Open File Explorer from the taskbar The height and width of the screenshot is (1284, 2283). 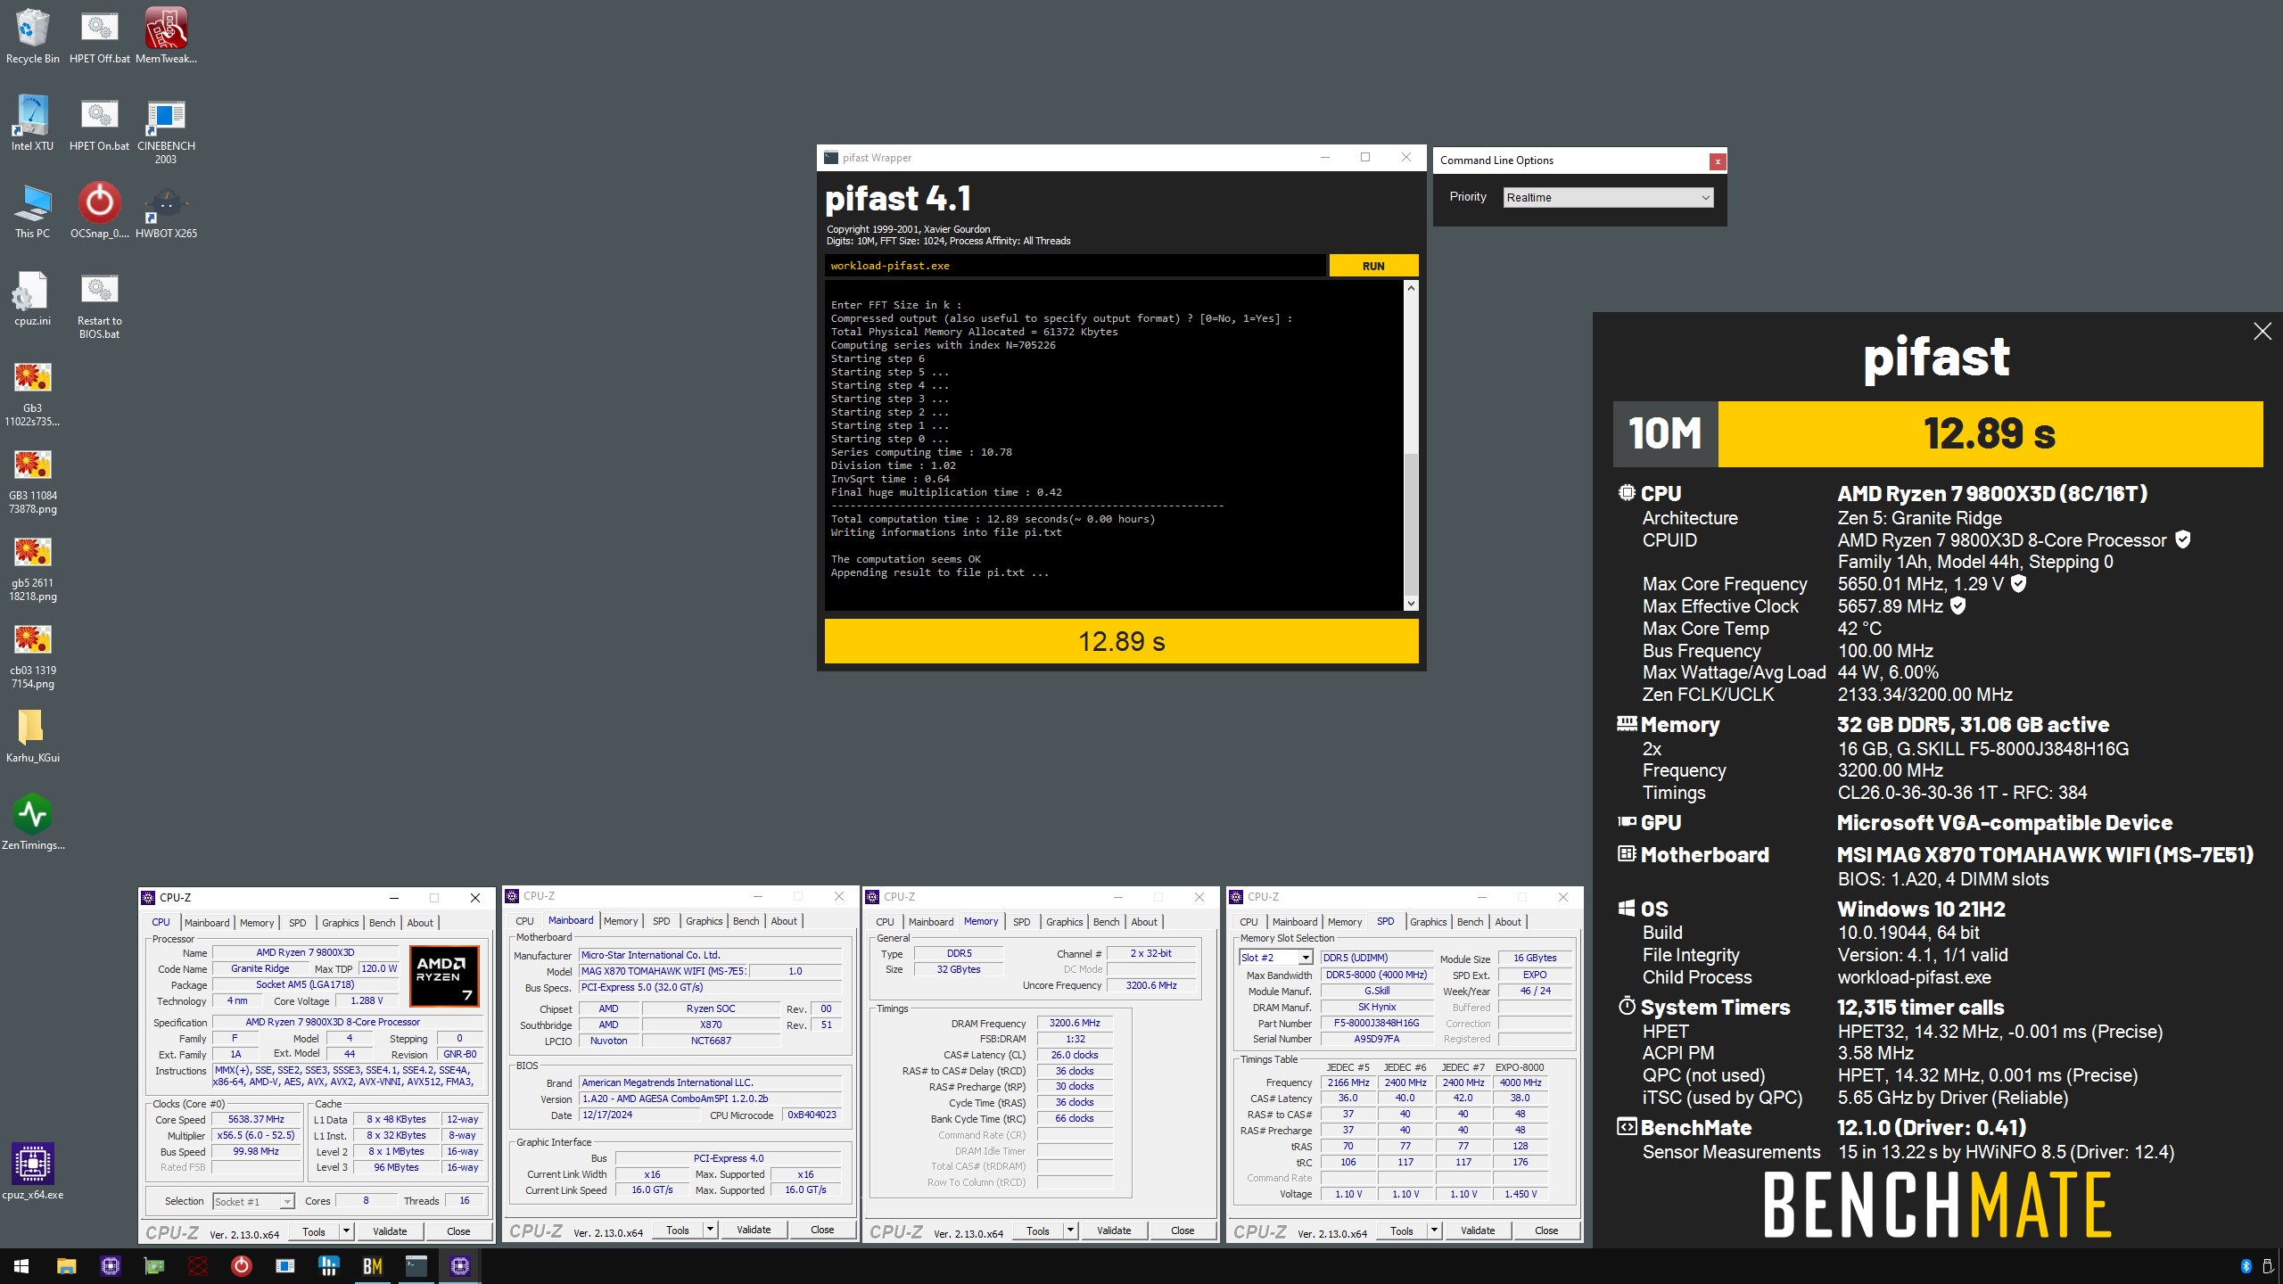click(x=66, y=1266)
